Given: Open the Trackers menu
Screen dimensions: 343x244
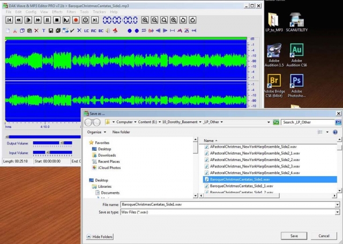Looking at the screenshot, I should 99,12.
